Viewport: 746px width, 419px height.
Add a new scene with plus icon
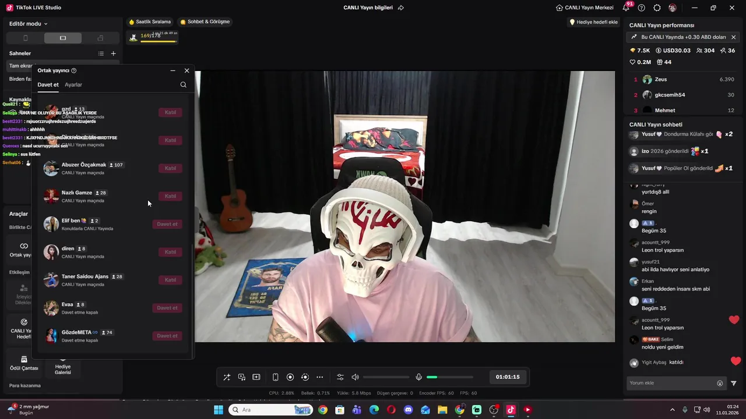click(x=114, y=54)
